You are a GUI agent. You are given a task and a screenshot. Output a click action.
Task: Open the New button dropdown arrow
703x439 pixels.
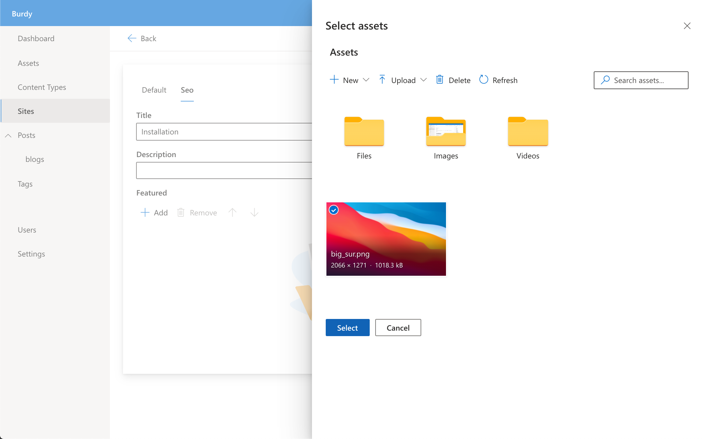[x=366, y=80]
